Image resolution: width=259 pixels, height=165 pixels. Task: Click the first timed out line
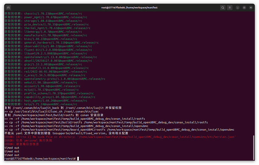(12, 148)
